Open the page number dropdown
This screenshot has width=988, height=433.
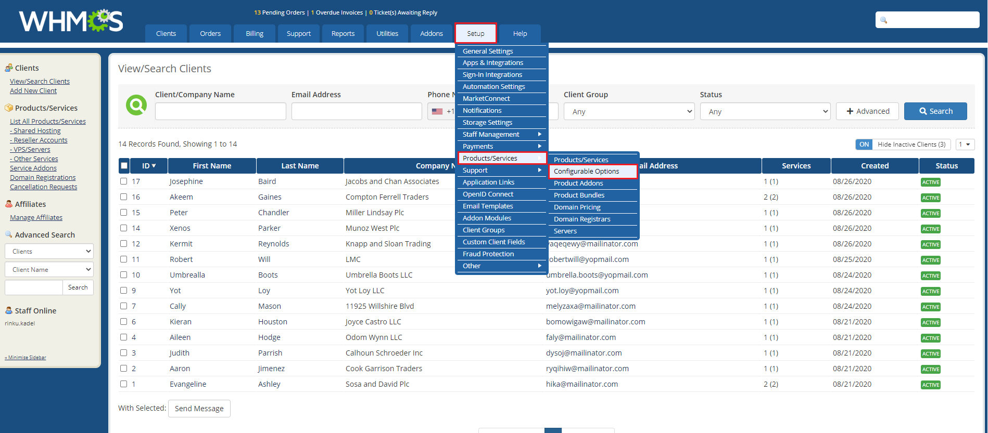click(x=965, y=145)
